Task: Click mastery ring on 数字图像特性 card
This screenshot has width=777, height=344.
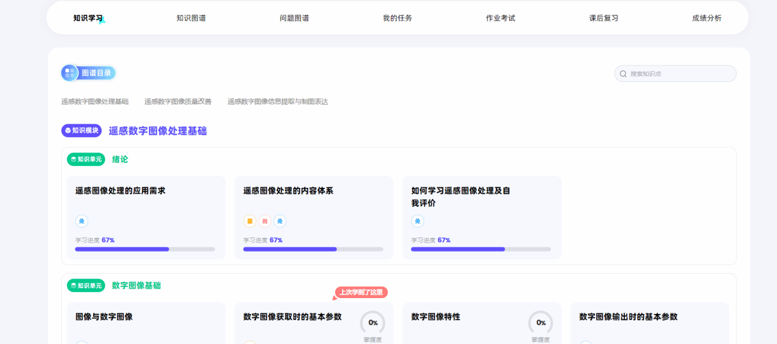Action: tap(540, 323)
